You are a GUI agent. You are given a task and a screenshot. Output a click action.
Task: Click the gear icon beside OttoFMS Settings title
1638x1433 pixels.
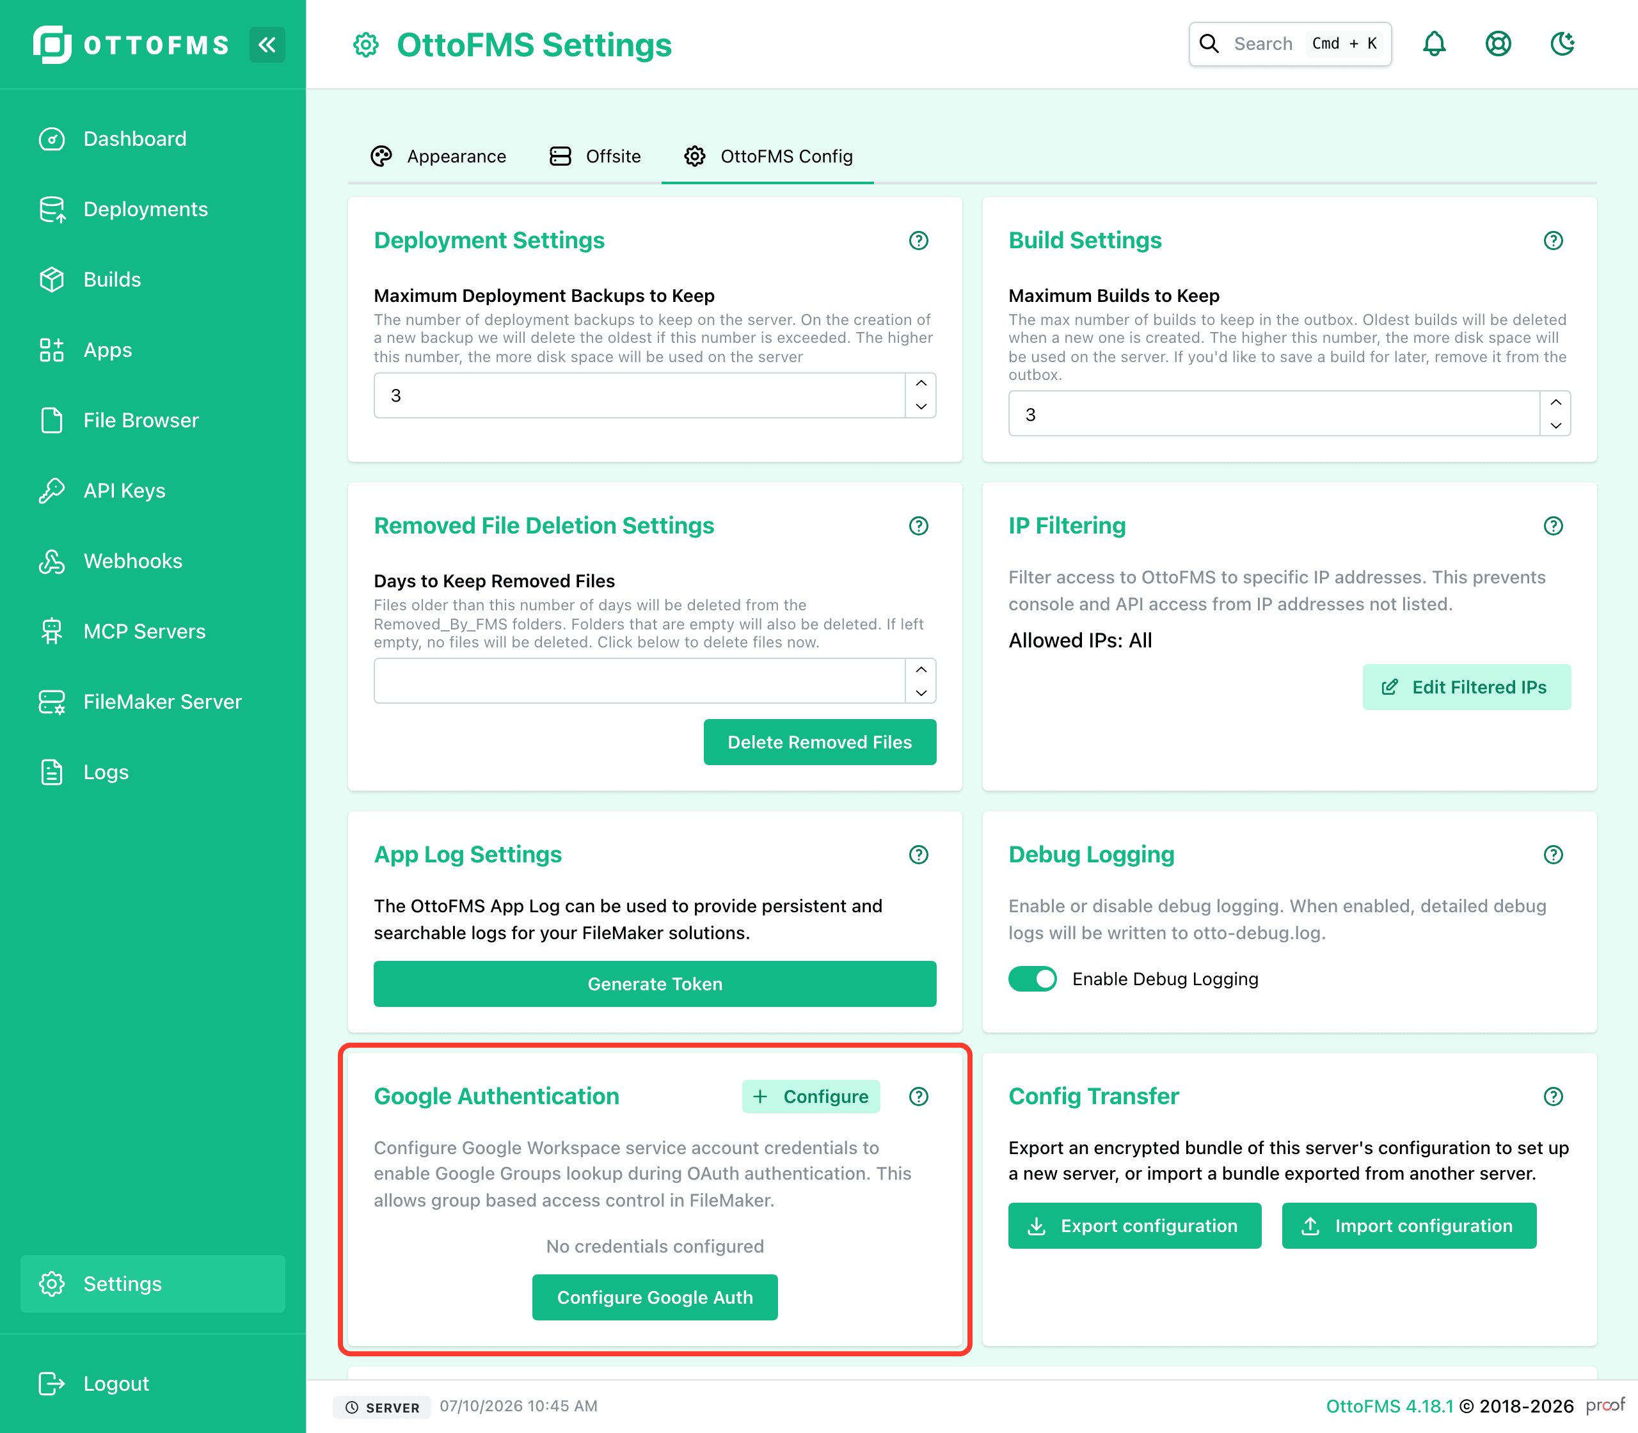366,45
